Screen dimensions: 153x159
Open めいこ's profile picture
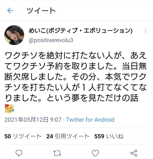click(x=14, y=35)
